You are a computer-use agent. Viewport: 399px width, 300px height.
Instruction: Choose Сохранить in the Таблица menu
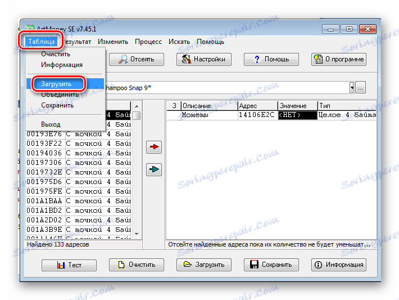point(65,105)
